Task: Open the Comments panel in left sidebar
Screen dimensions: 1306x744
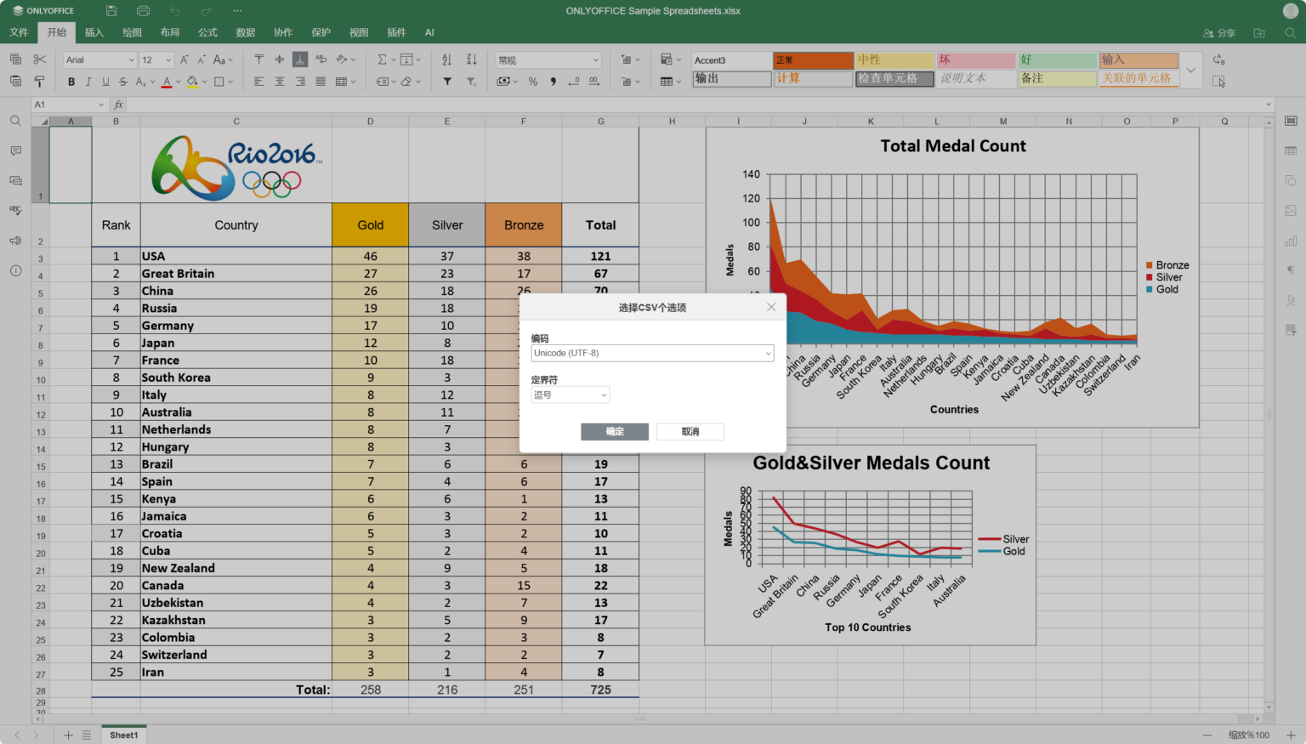Action: click(x=15, y=151)
